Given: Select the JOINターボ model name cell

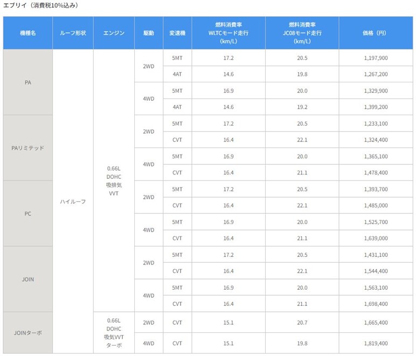Looking at the screenshot, I should 28,333.
